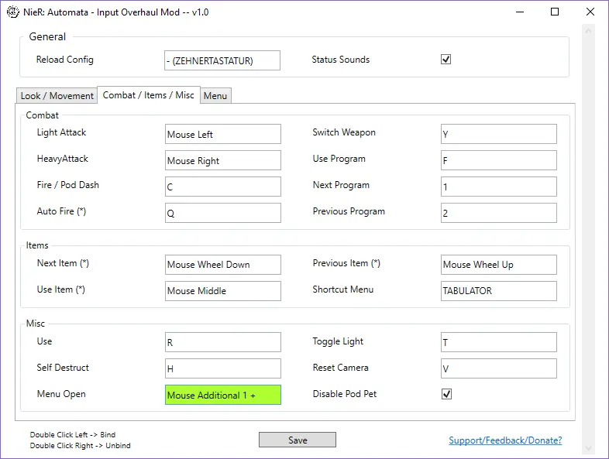Select the Previous Program binding field
The height and width of the screenshot is (459, 609).
[x=499, y=213]
